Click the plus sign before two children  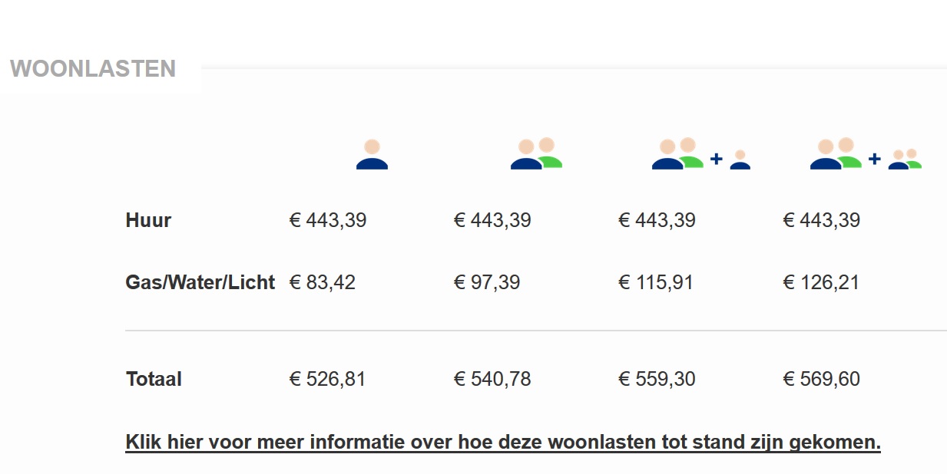pos(875,159)
